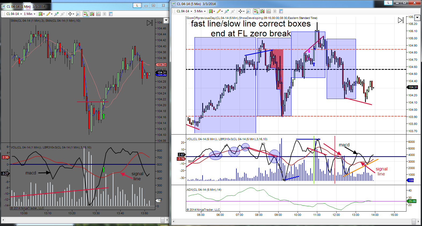
Task: Open the crosshair cursor menu in the 5 Min window
Action: point(241,11)
